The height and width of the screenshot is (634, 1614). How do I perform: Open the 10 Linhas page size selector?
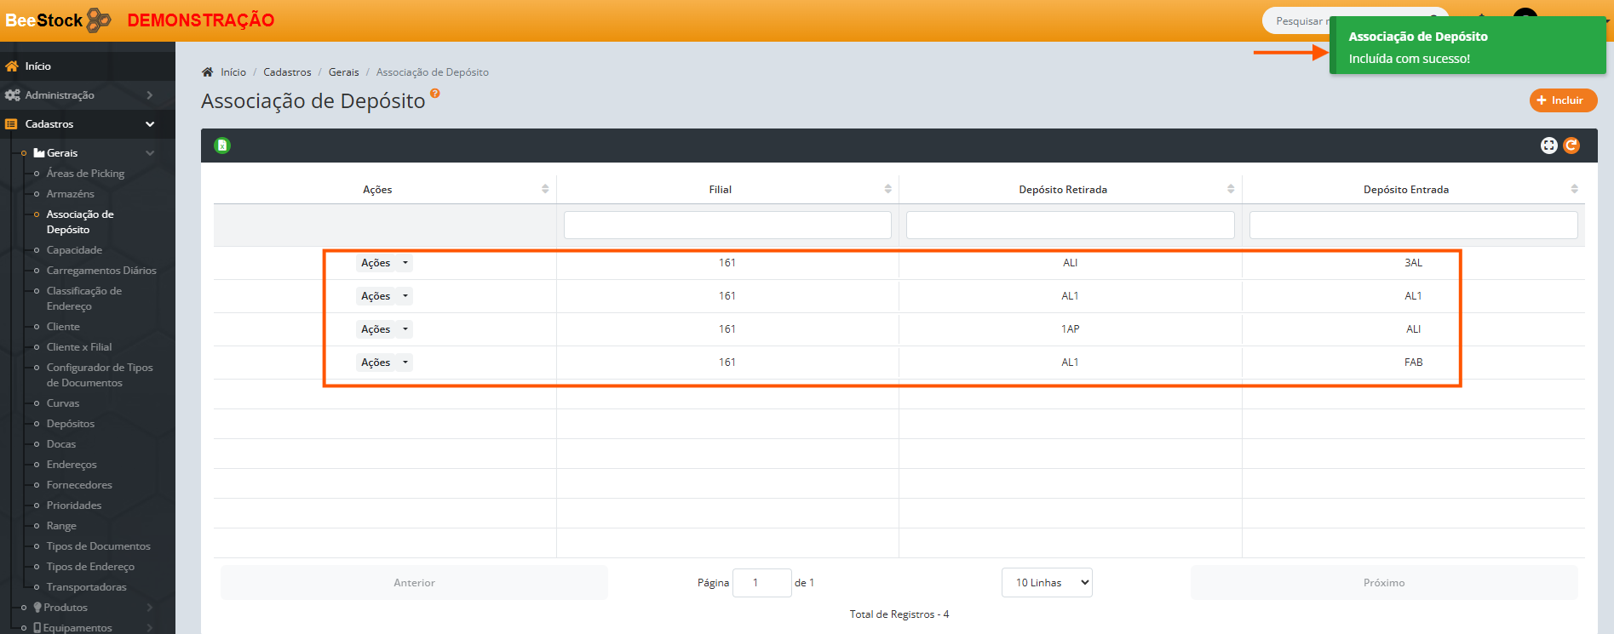click(x=1047, y=583)
